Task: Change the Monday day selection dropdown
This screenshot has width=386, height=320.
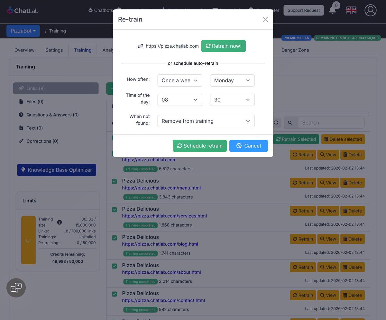Action: [x=232, y=80]
